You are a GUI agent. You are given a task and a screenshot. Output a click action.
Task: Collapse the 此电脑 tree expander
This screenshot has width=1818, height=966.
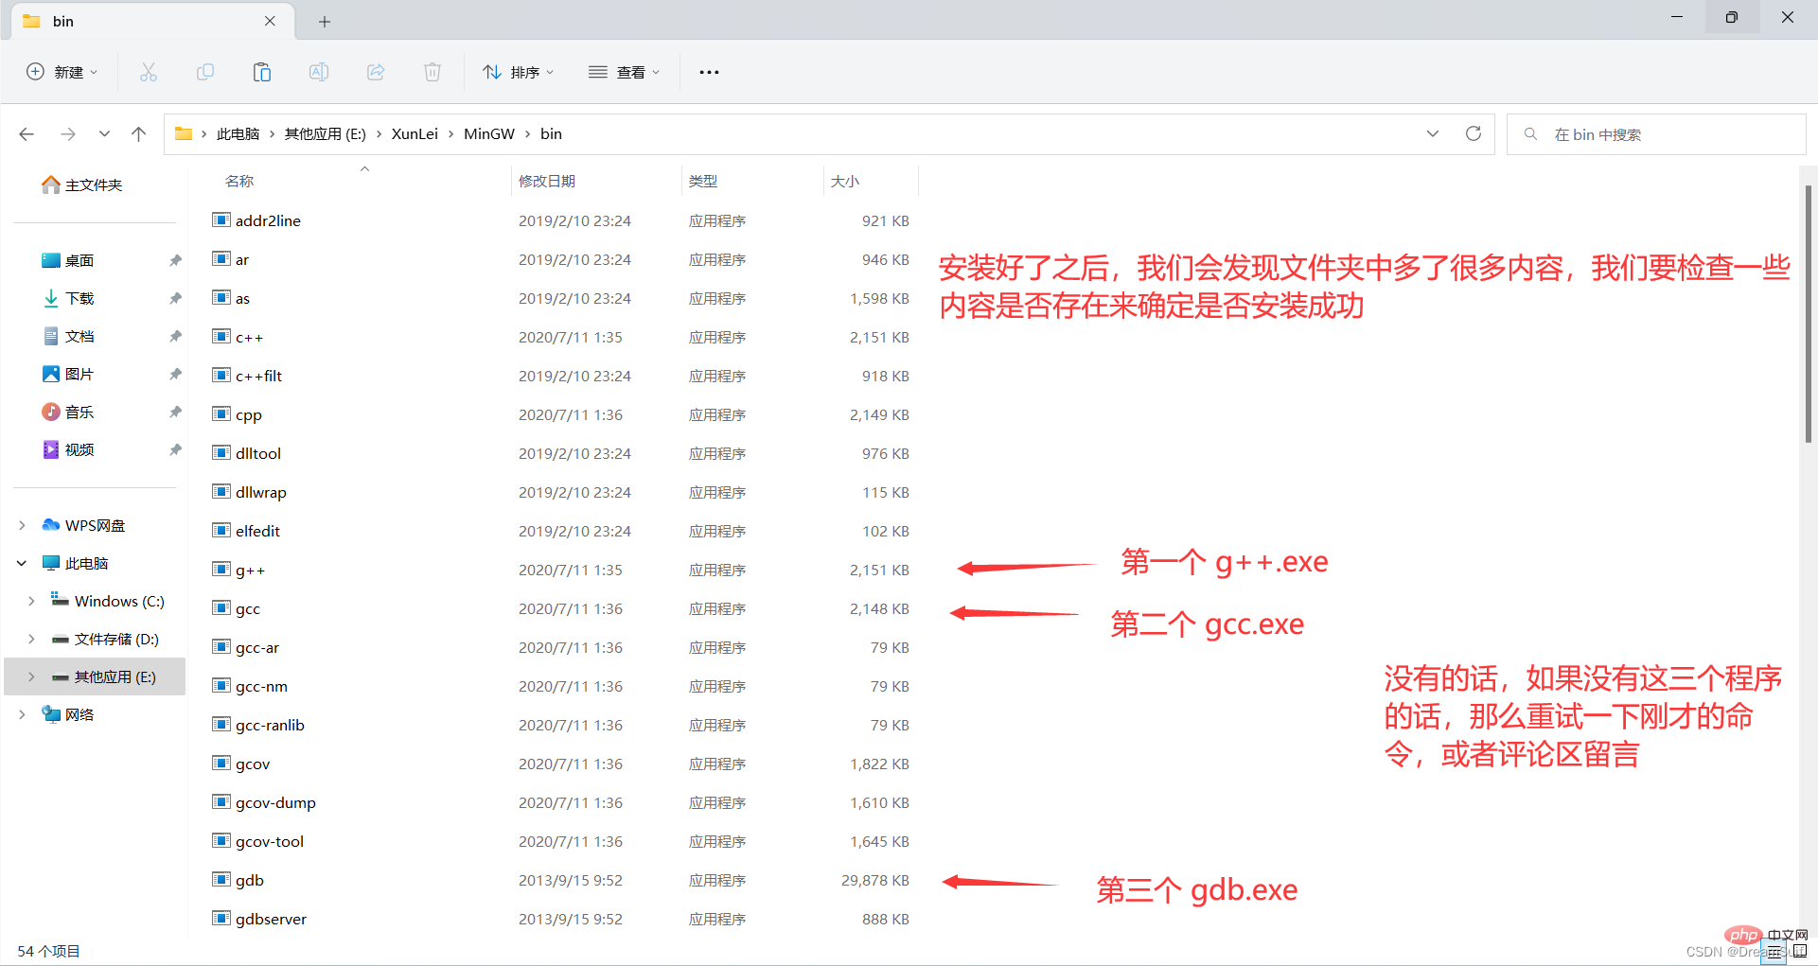coord(21,562)
